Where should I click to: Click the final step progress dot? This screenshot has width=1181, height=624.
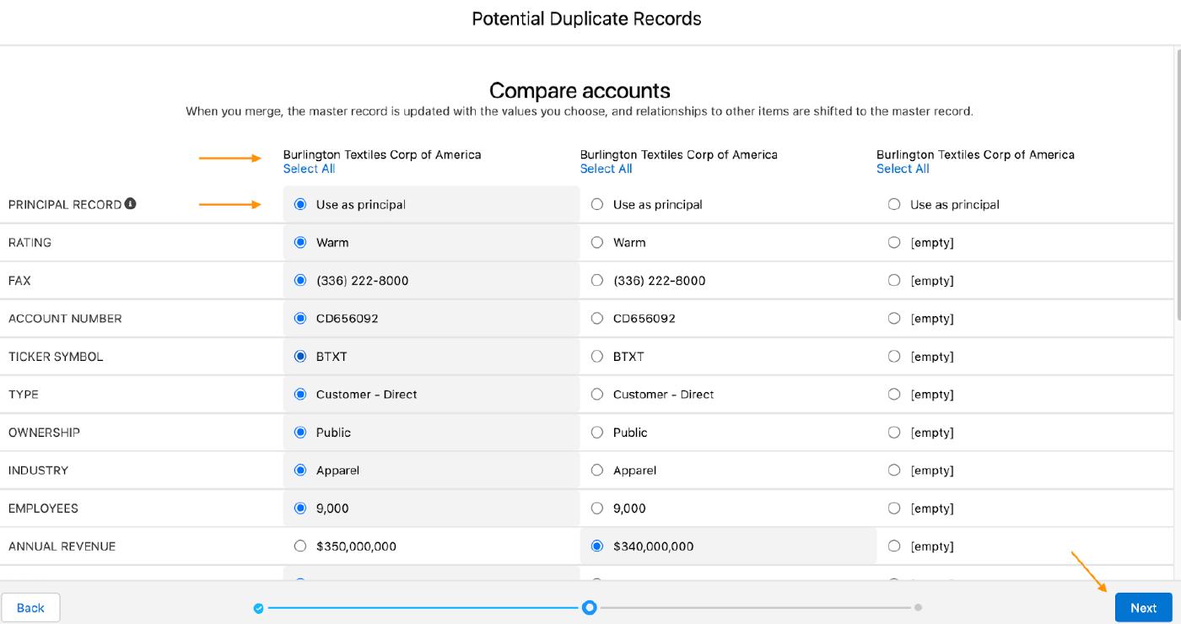[918, 608]
